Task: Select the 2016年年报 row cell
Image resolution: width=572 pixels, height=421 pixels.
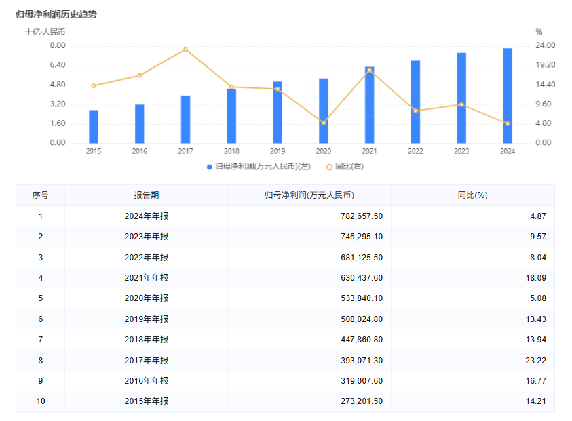Action: pos(147,380)
